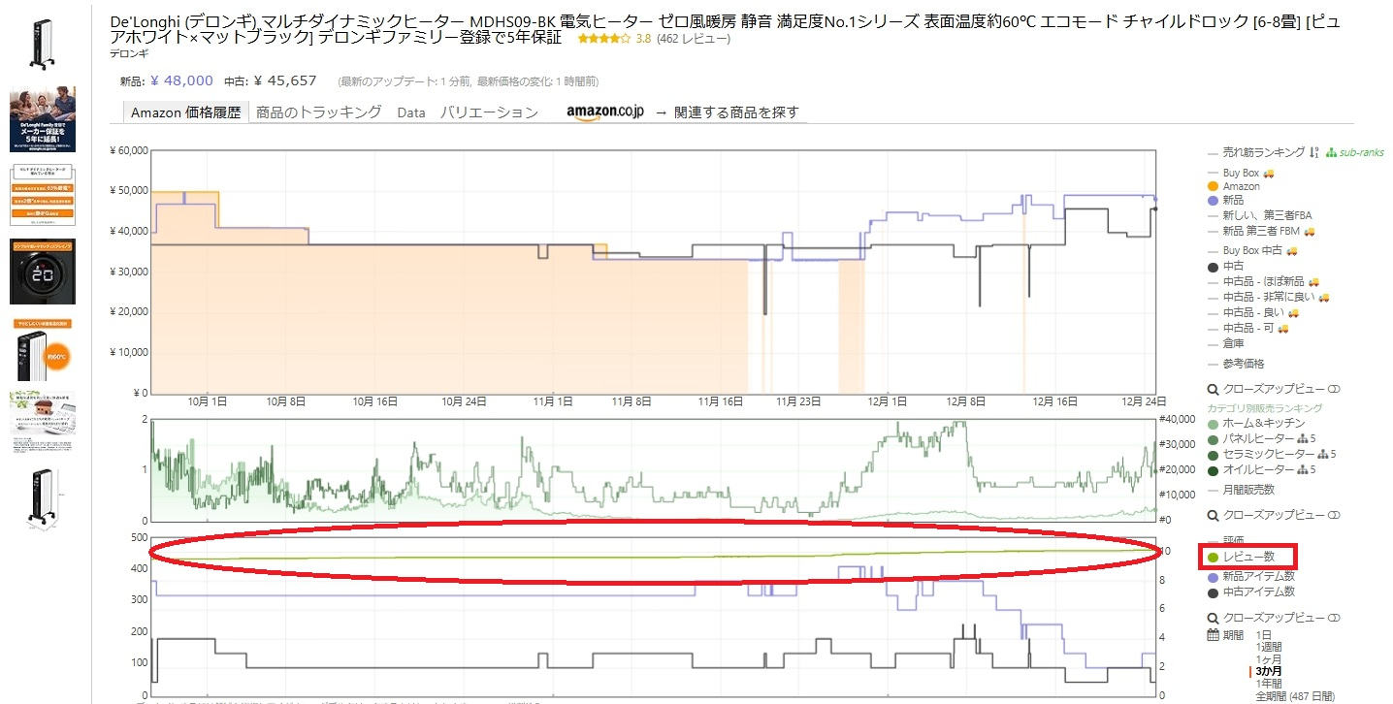The image size is (1393, 704).
Task: Click the sort icon next to 売れ筋ランキング
Action: click(x=1314, y=152)
